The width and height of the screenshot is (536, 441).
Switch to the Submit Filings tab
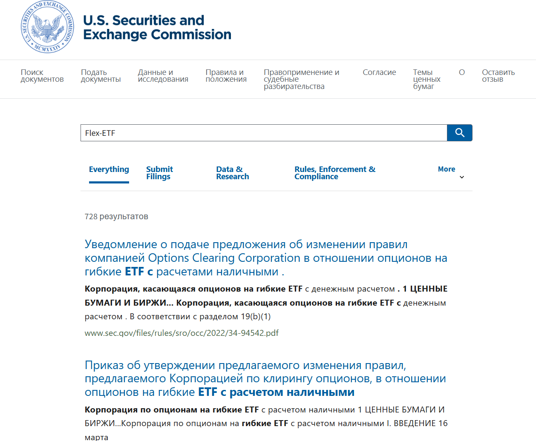pyautogui.click(x=159, y=172)
